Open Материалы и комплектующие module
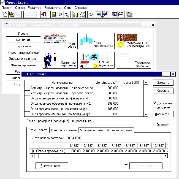This screenshot has height=179, width=179. coord(134,41)
